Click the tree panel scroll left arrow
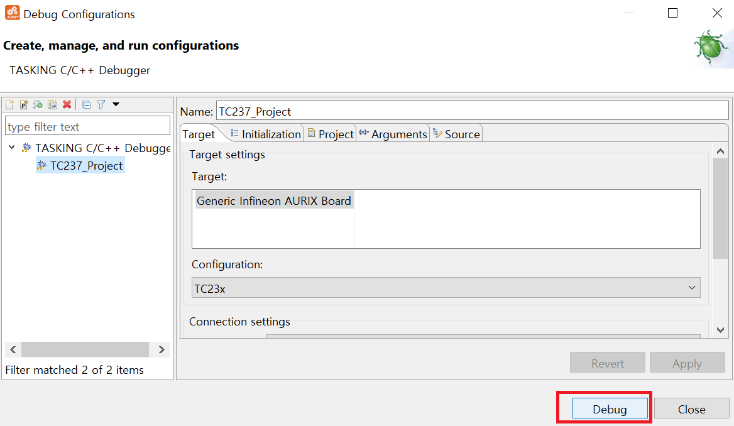This screenshot has width=734, height=426. [x=13, y=349]
